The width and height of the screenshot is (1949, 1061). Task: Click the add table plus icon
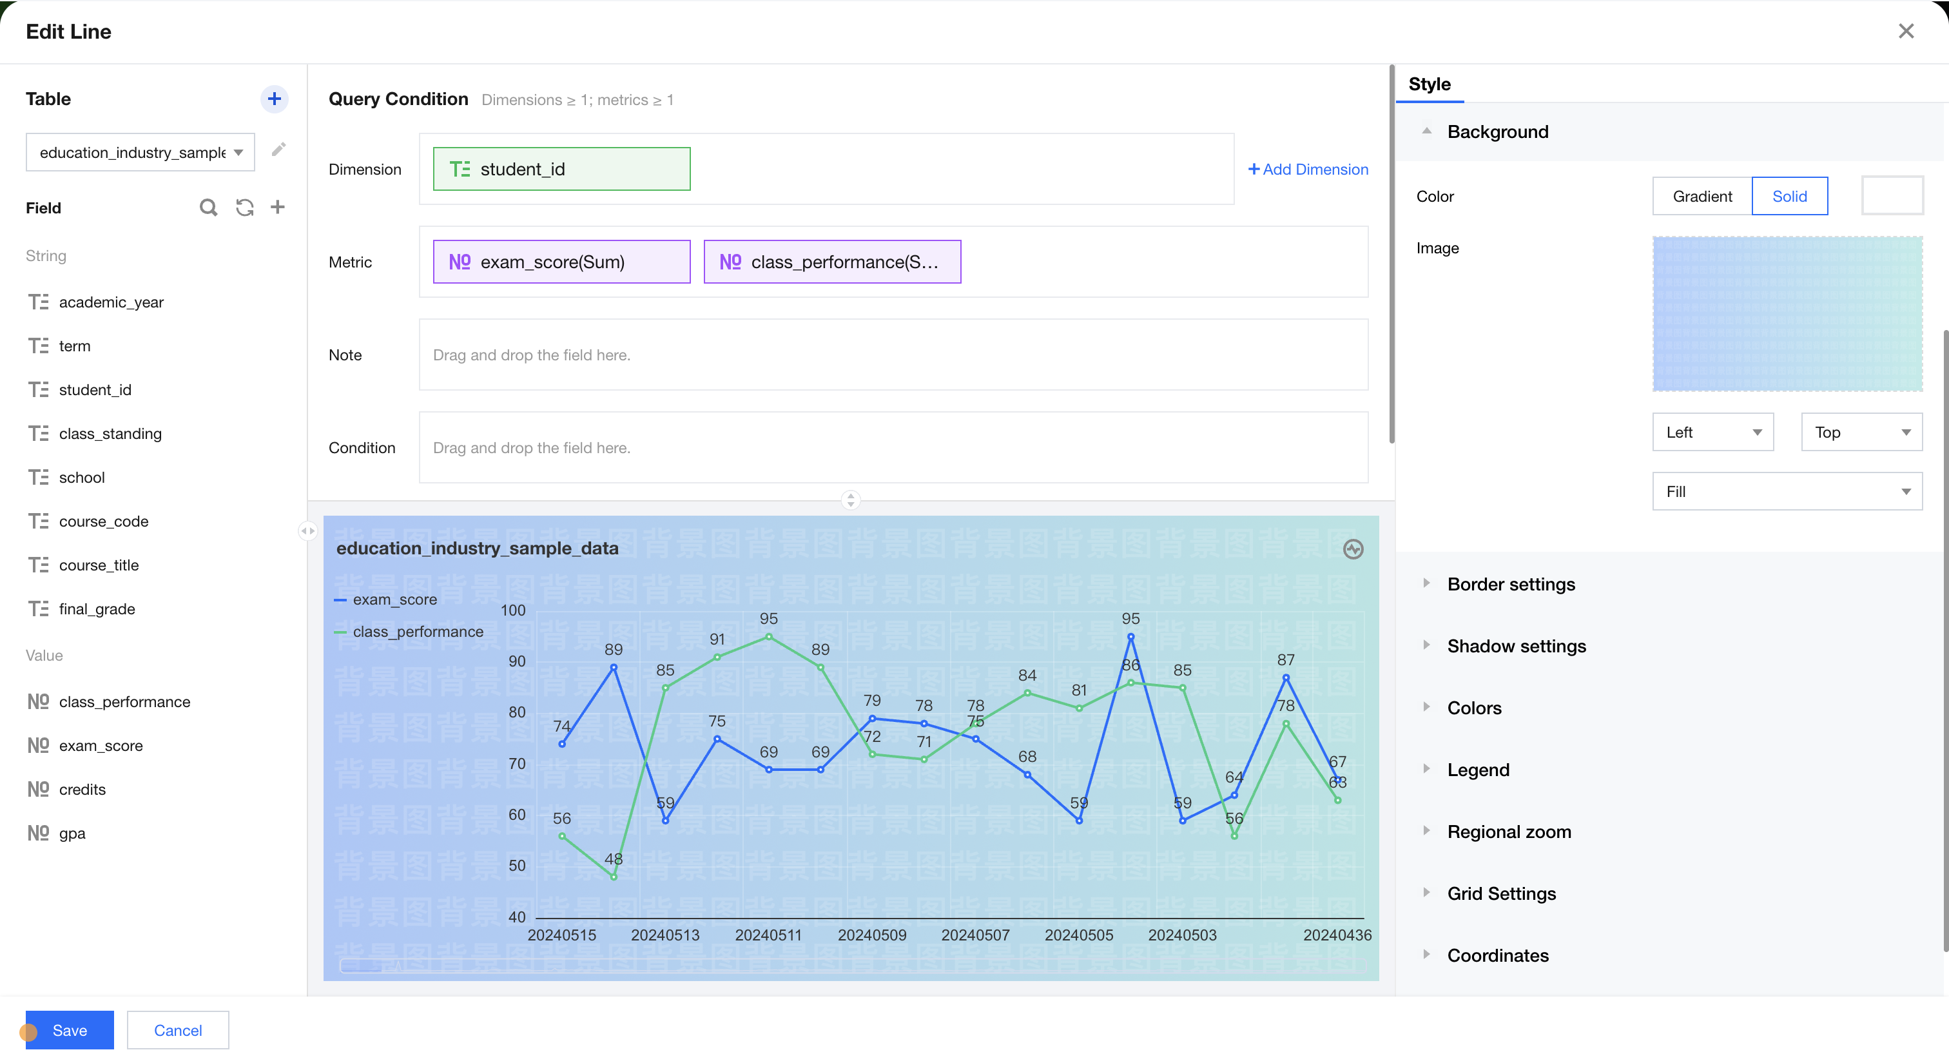pyautogui.click(x=274, y=99)
